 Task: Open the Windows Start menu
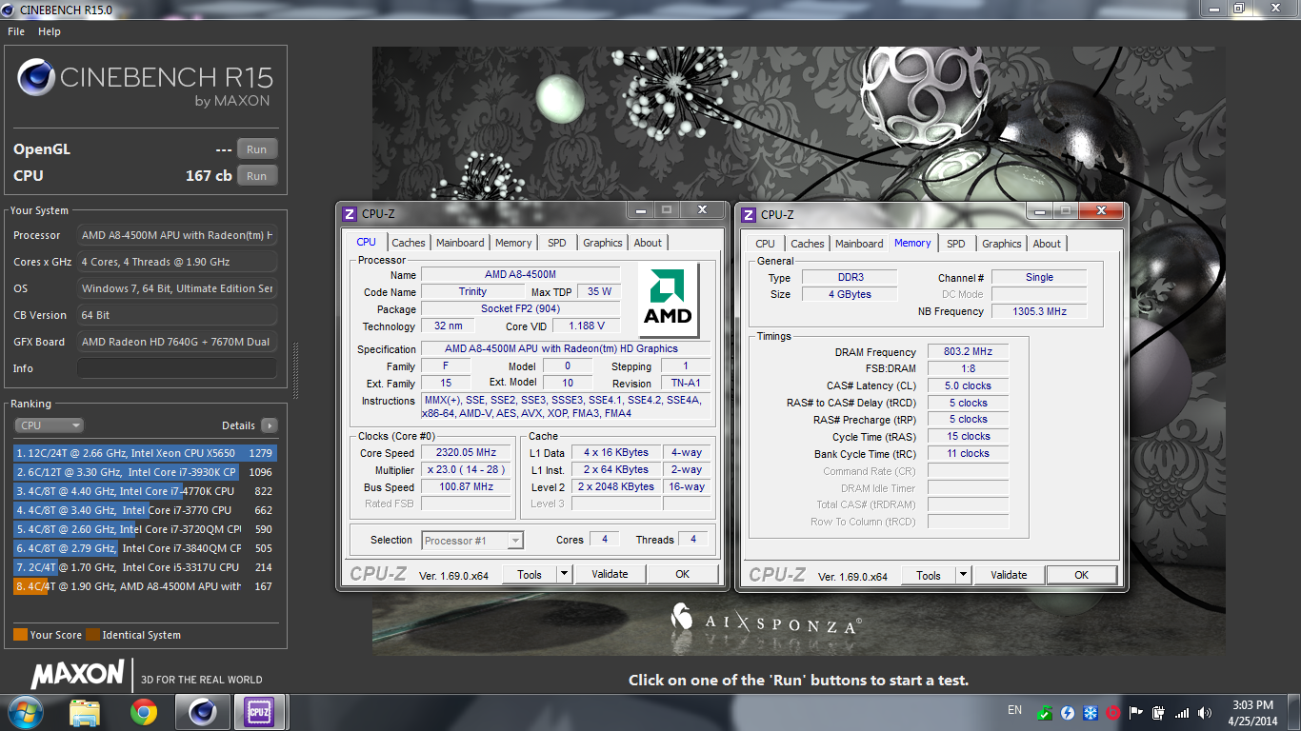[x=26, y=711]
